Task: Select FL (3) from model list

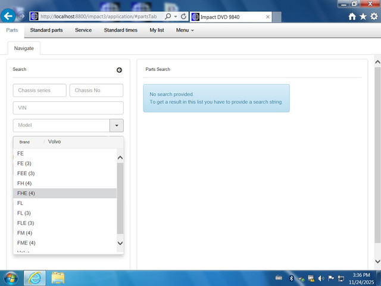Action: point(65,213)
